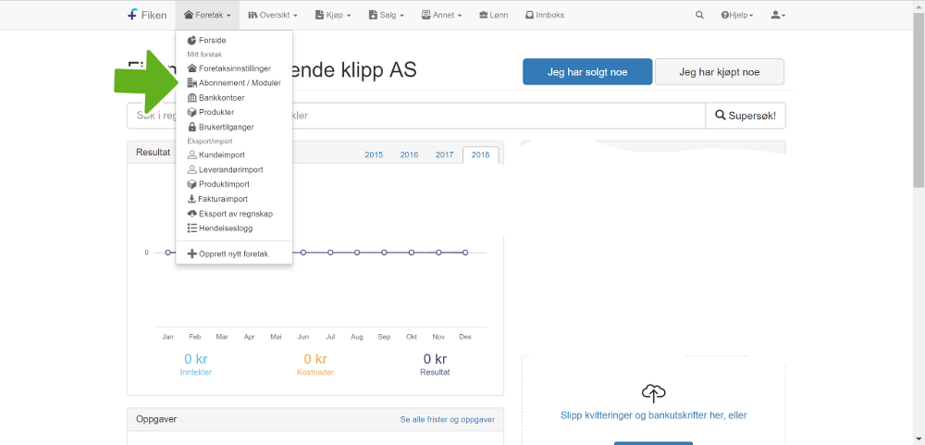The image size is (925, 445).
Task: Expand the Salg dropdown menu
Action: coord(388,15)
